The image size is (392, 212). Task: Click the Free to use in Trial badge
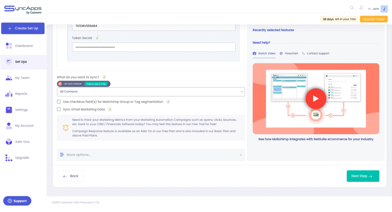coord(96,84)
